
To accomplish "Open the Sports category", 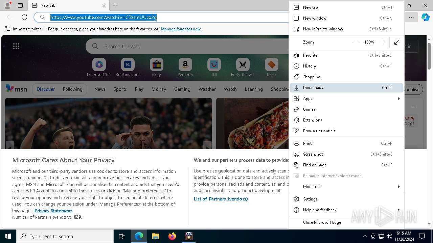I will [120, 89].
